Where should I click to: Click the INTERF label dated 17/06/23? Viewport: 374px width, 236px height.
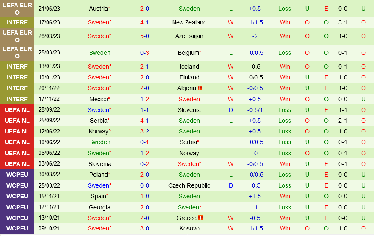[x=17, y=22]
